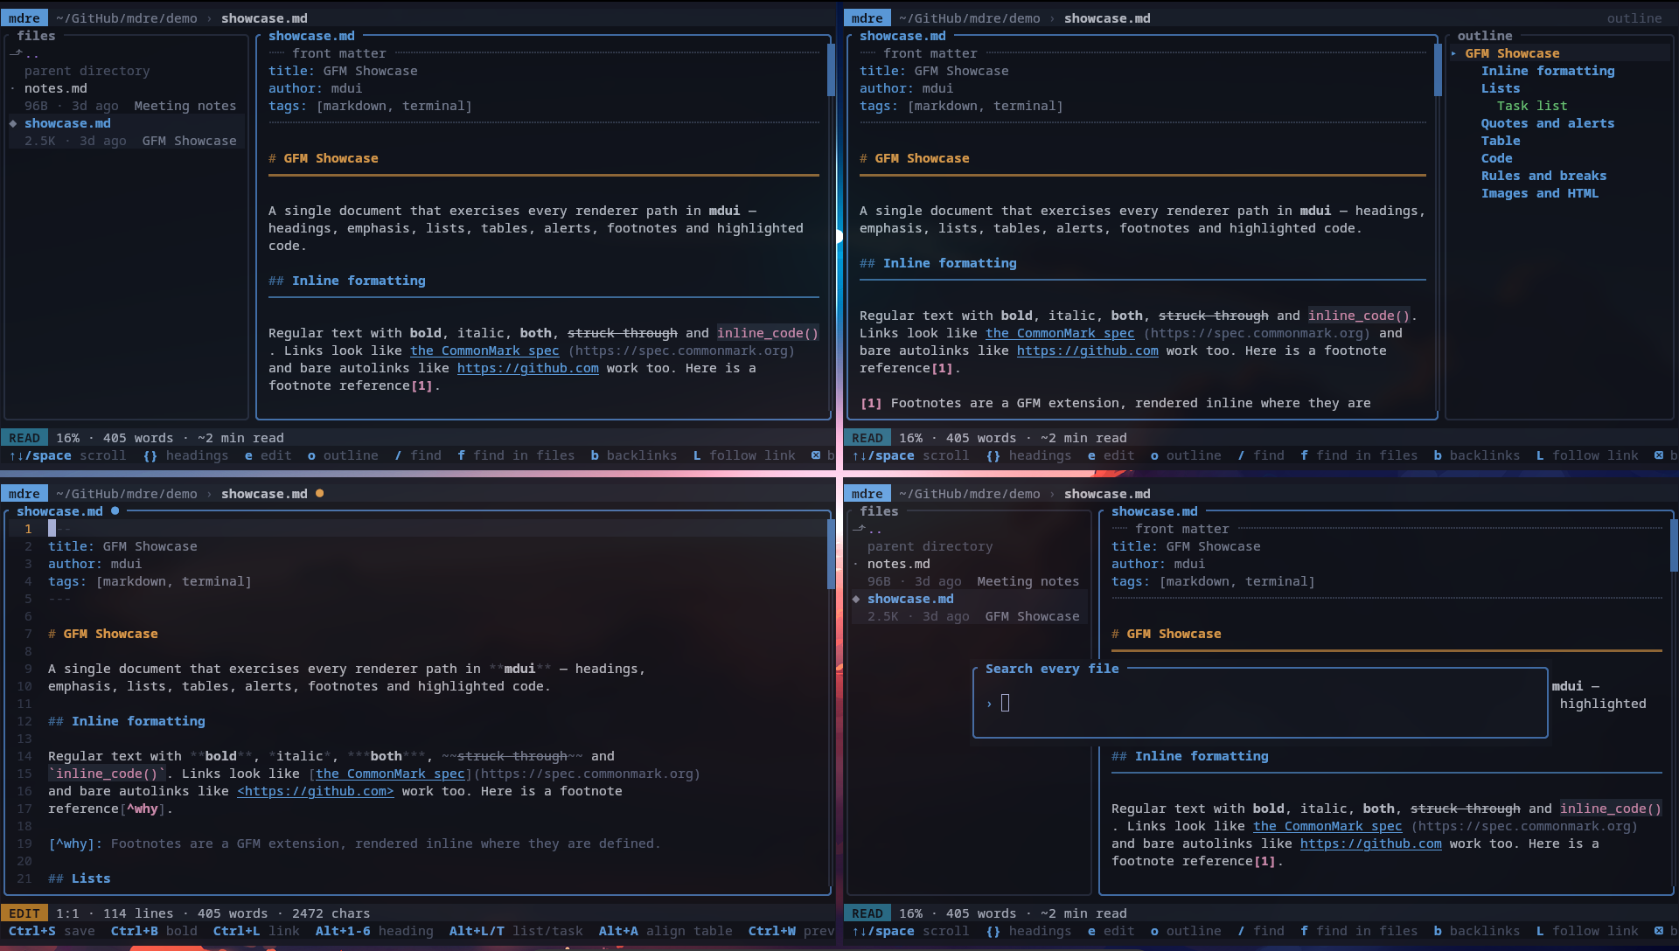The width and height of the screenshot is (1679, 951).
Task: Click the '2472 chars' status entry in editor
Action: pyautogui.click(x=331, y=913)
